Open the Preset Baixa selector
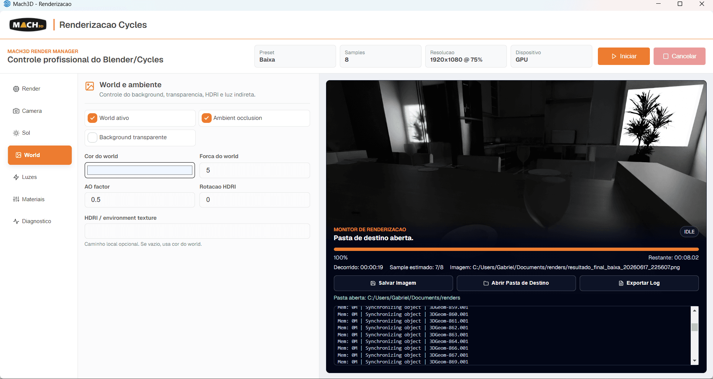The image size is (713, 379). click(295, 56)
